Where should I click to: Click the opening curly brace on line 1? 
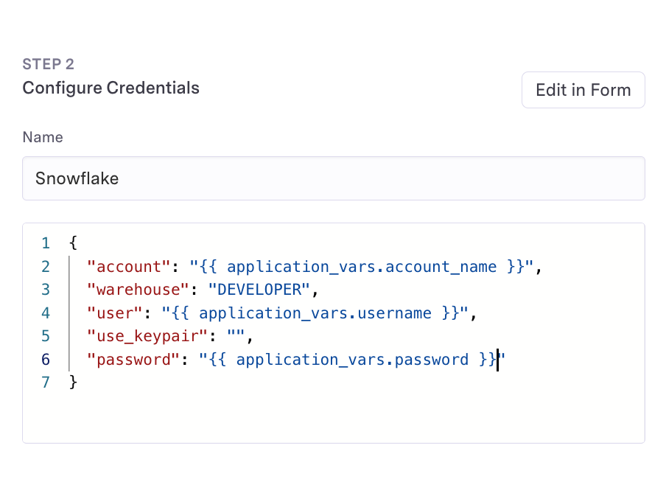pyautogui.click(x=72, y=243)
